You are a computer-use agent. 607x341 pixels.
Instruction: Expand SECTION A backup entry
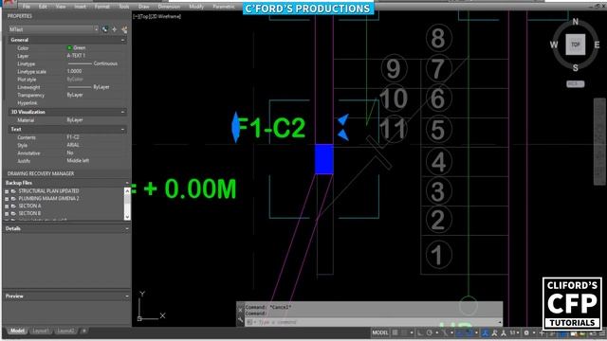(x=7, y=206)
